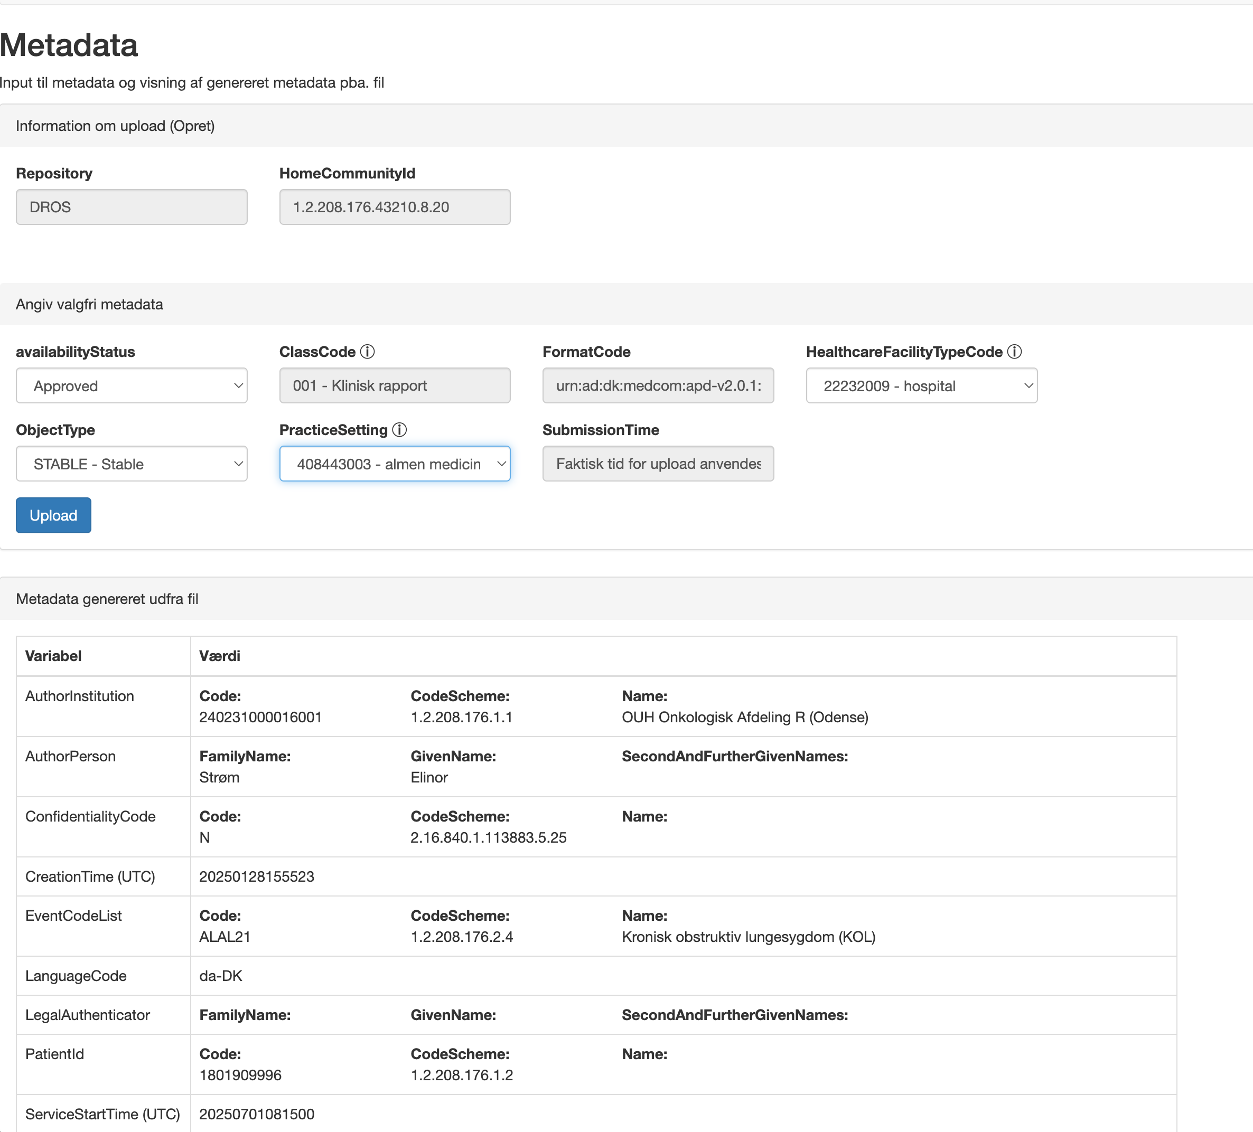Image resolution: width=1253 pixels, height=1132 pixels.
Task: Click the HealthcareFacilityTypeCode info icon
Action: [x=1014, y=352]
